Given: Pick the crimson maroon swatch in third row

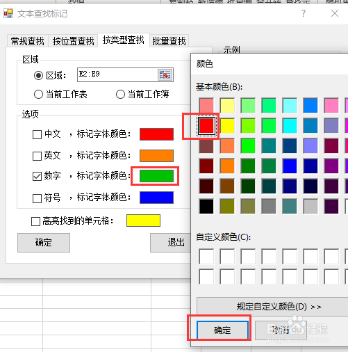Looking at the screenshot, I should pyautogui.click(x=331, y=146).
